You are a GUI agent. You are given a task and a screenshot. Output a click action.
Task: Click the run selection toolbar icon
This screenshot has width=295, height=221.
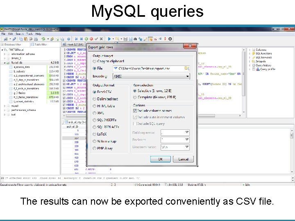(118, 39)
